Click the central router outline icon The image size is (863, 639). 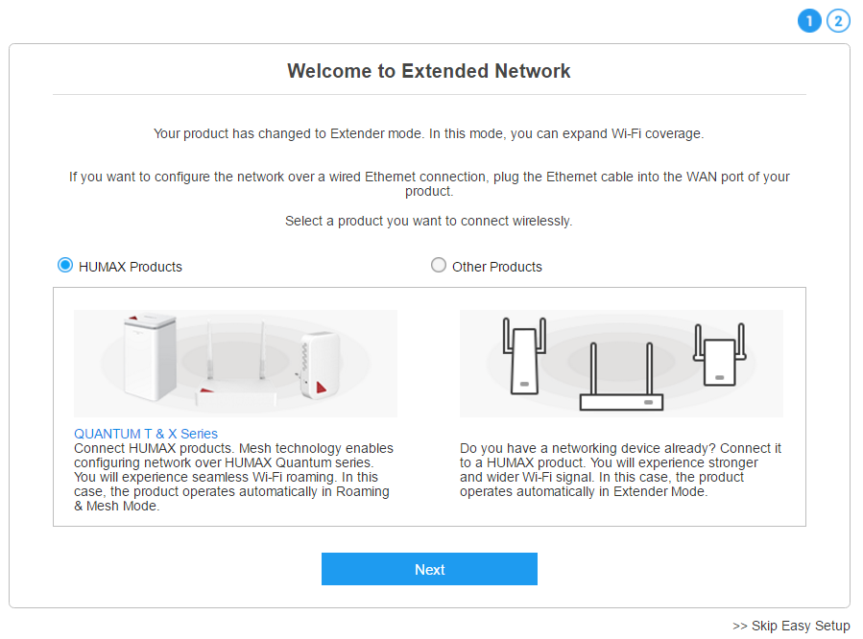click(621, 377)
